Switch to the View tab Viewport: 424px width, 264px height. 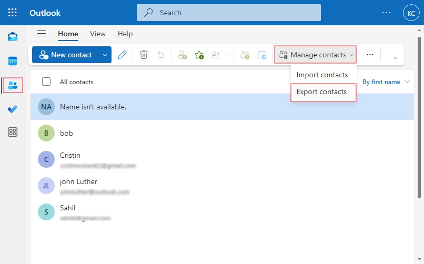pyautogui.click(x=98, y=34)
